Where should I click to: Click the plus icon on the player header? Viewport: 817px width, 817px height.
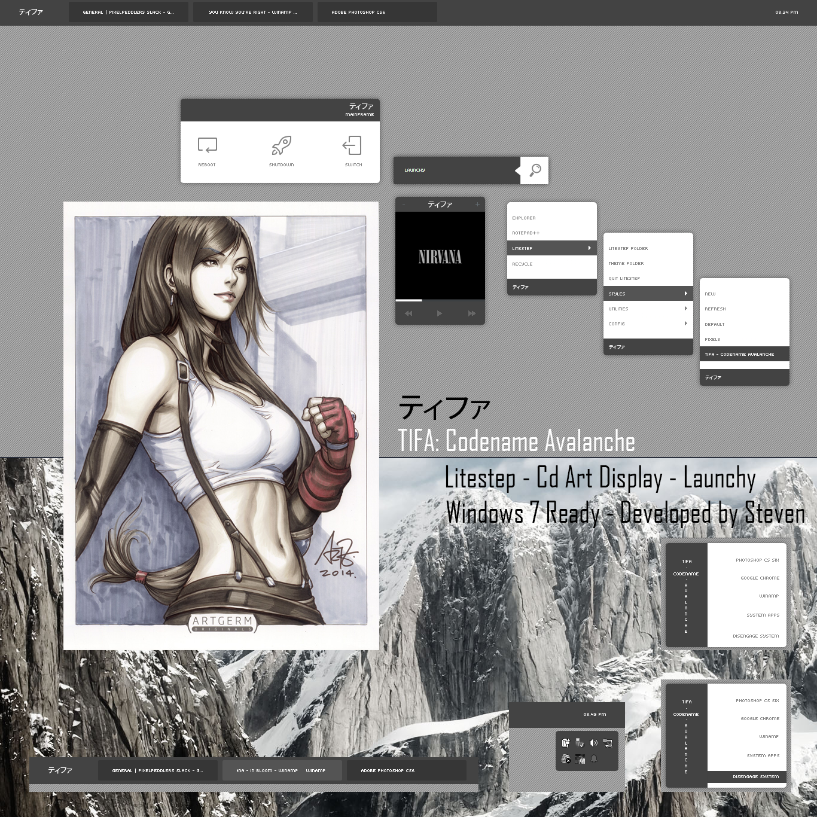coord(477,205)
